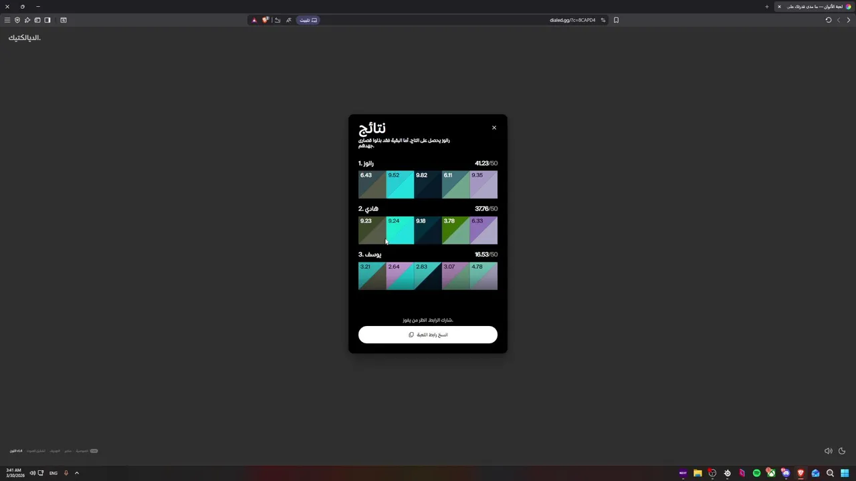Open the Windows Start menu
This screenshot has height=481, width=856.
tap(845, 473)
